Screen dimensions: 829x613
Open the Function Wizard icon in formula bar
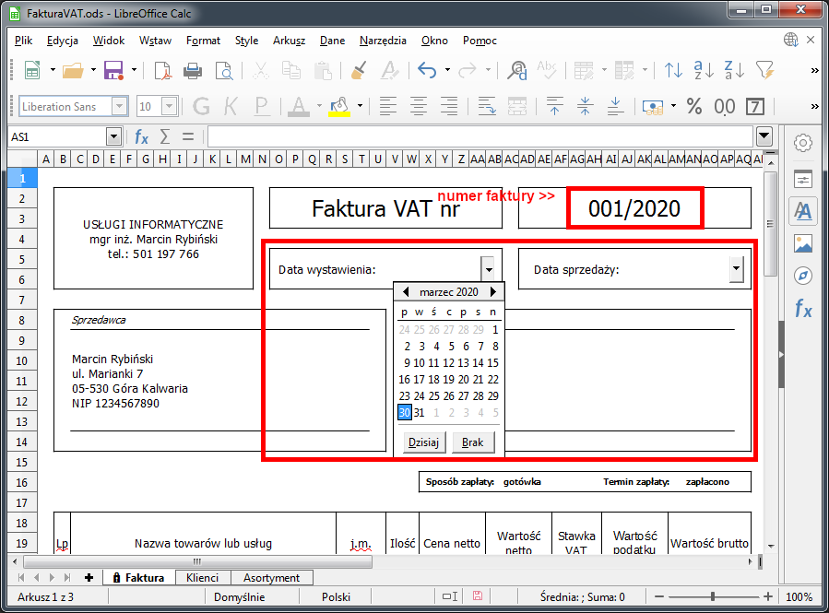[x=141, y=136]
